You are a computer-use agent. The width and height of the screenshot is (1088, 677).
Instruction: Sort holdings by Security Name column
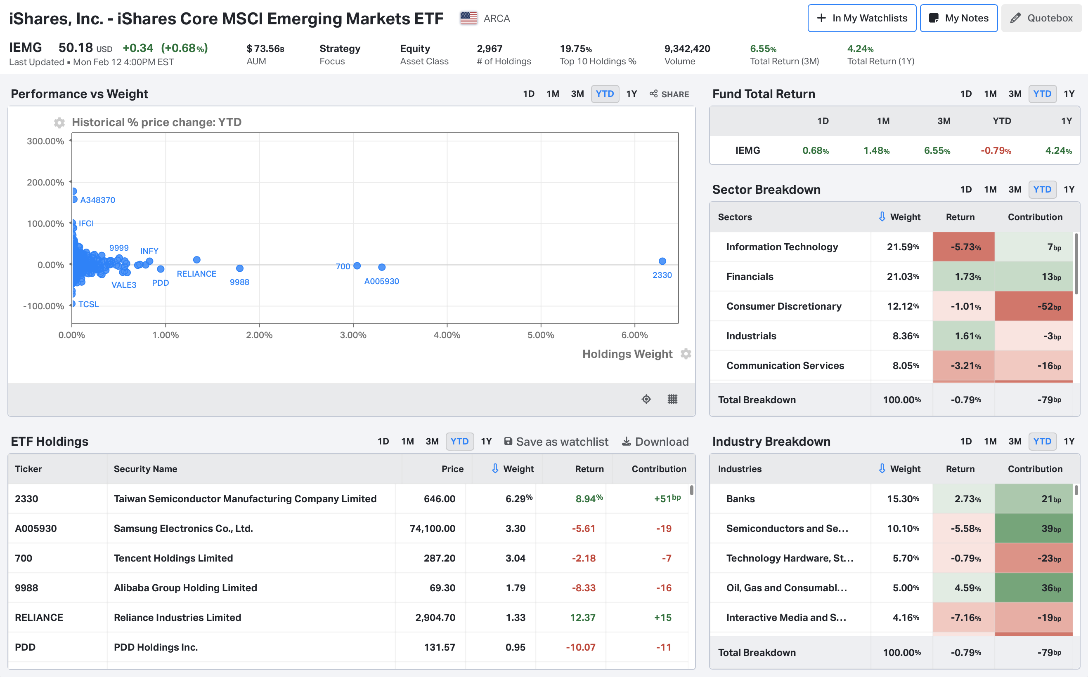[146, 469]
